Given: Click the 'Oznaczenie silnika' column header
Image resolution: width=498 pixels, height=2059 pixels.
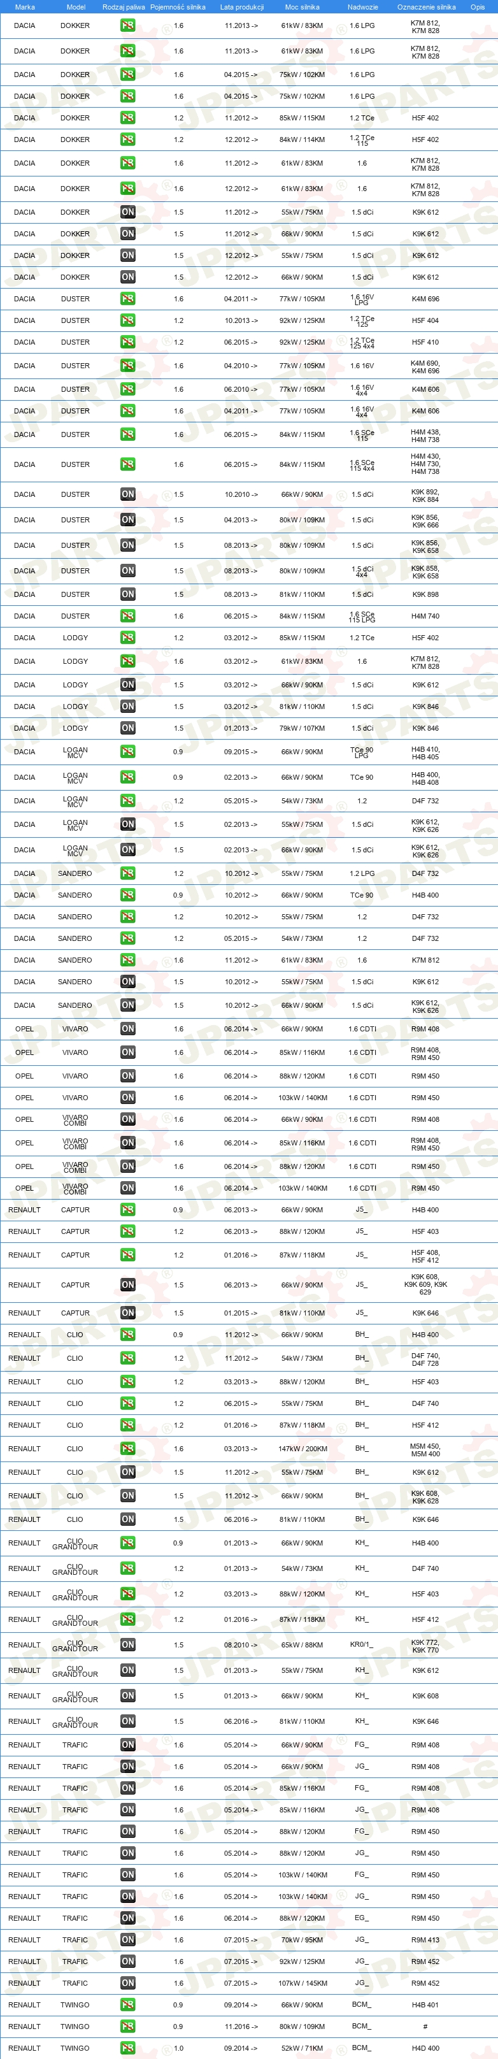Looking at the screenshot, I should (426, 7).
